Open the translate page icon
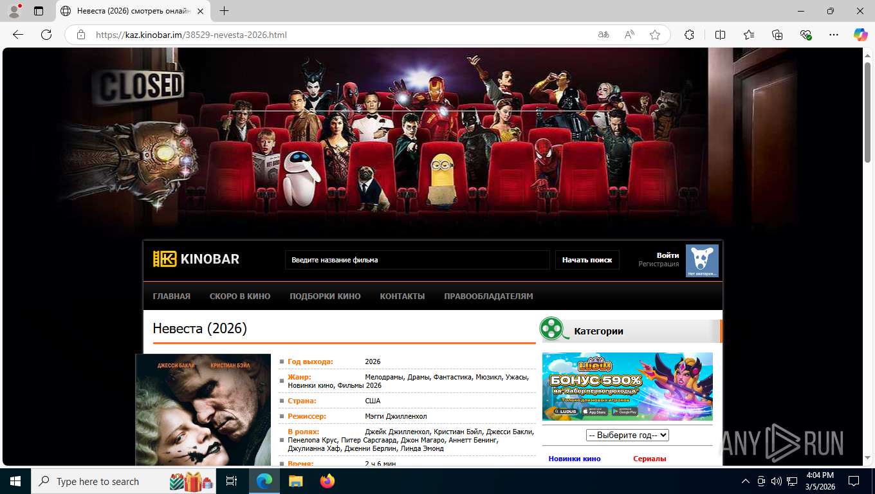Screen dimensions: 875x494 [x=603, y=35]
